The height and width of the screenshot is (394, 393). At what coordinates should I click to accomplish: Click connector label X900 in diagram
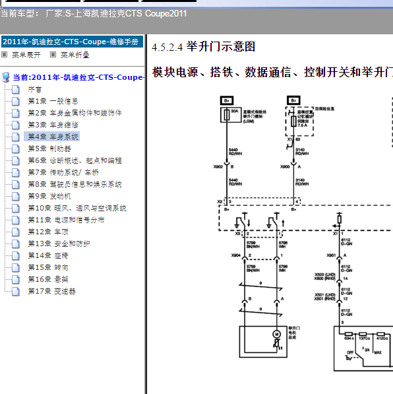pos(285,166)
